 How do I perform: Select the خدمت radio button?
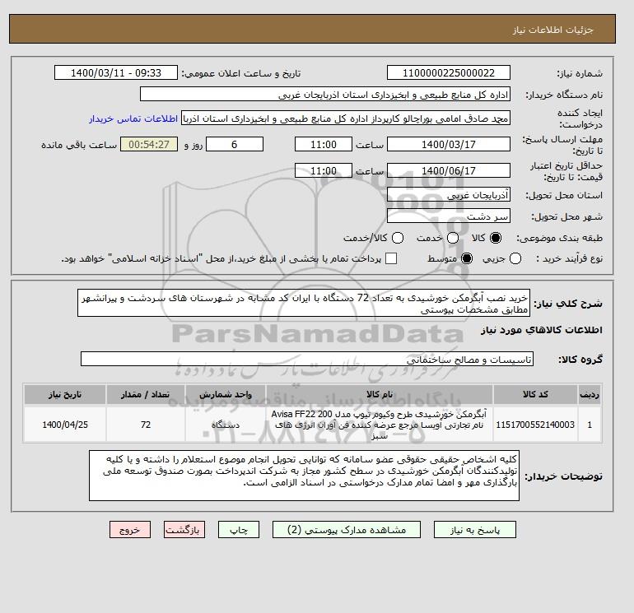point(453,238)
